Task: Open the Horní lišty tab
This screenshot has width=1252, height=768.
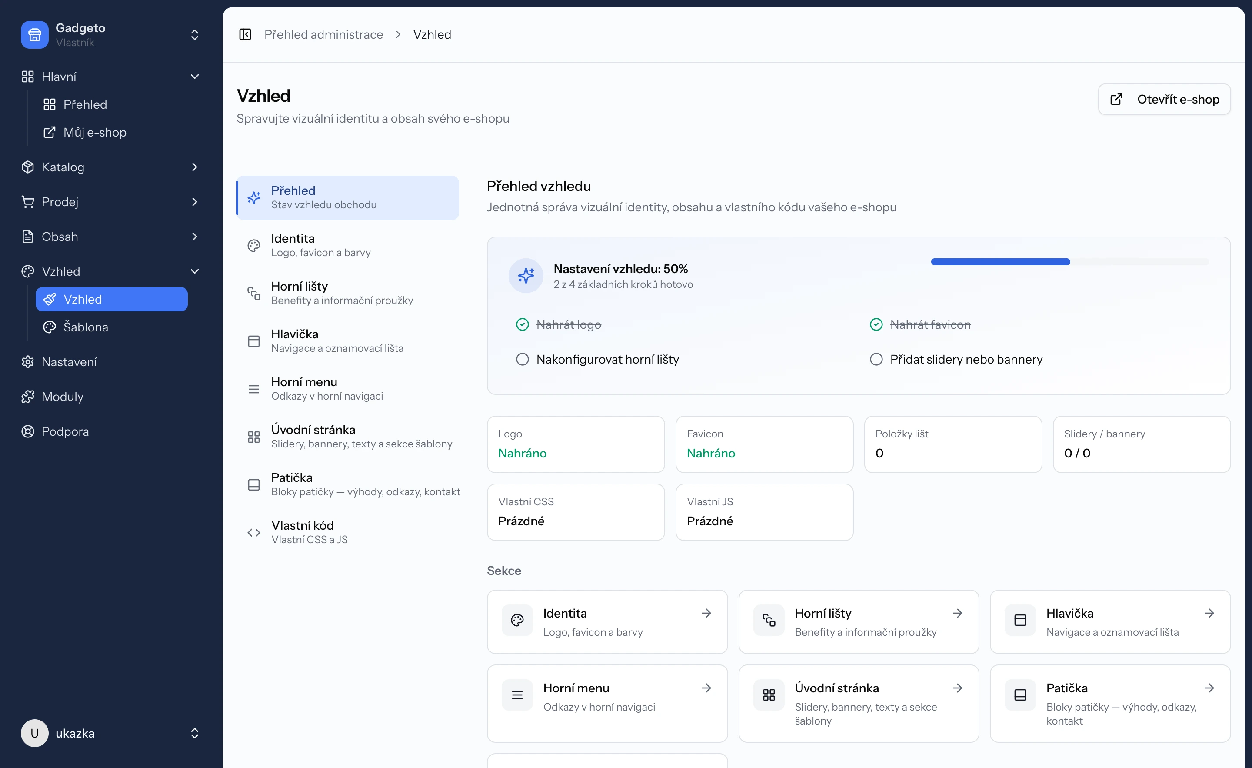Action: pyautogui.click(x=348, y=293)
